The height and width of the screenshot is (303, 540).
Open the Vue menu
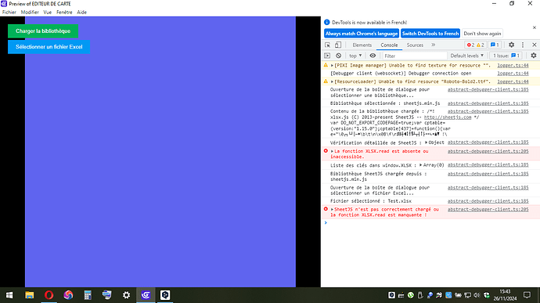tap(48, 12)
